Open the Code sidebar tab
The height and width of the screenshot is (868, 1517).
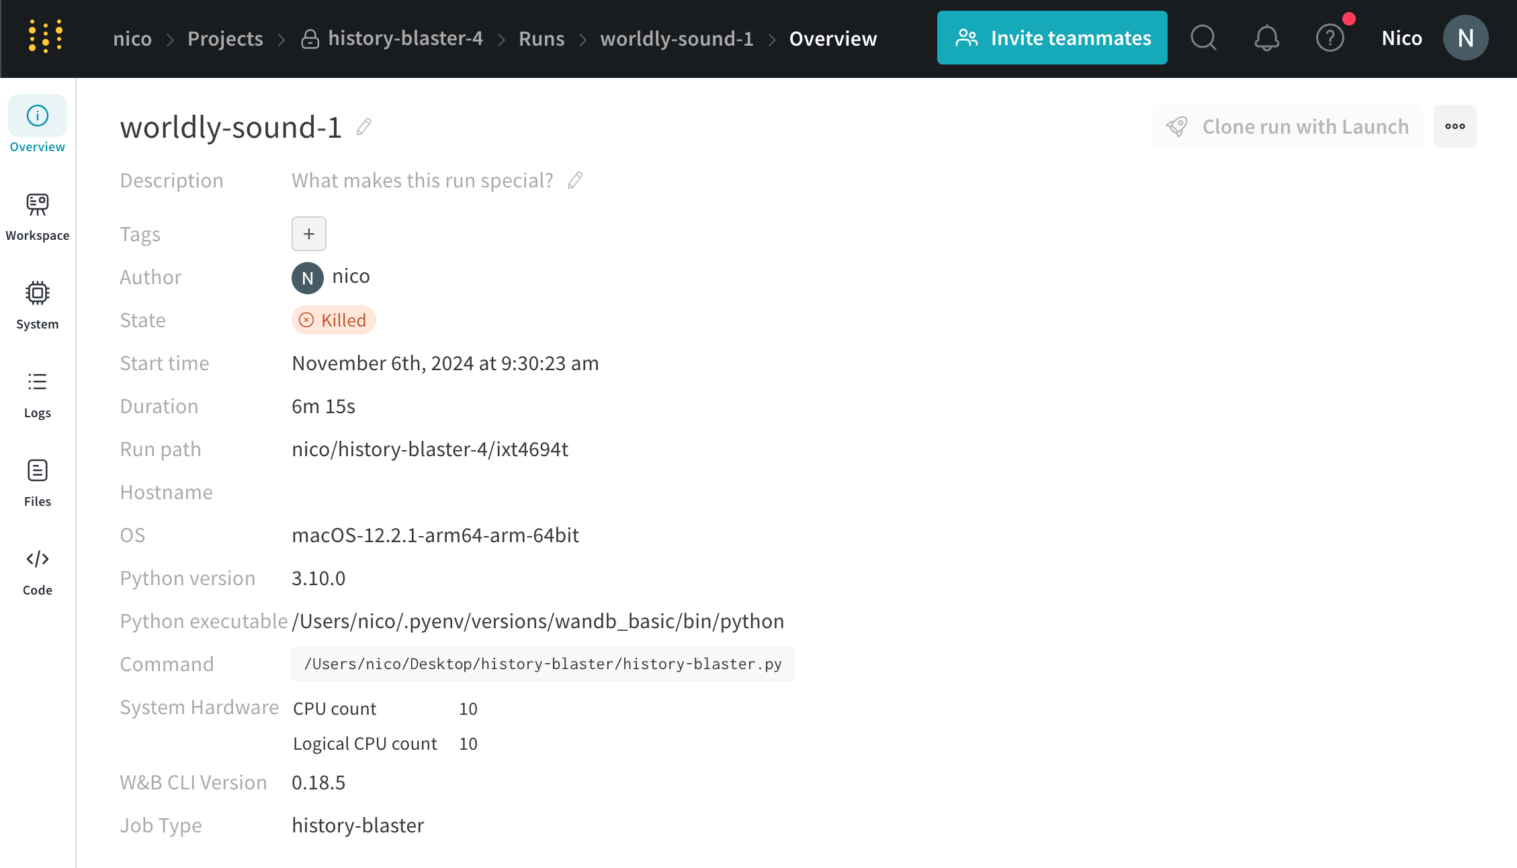pos(38,571)
